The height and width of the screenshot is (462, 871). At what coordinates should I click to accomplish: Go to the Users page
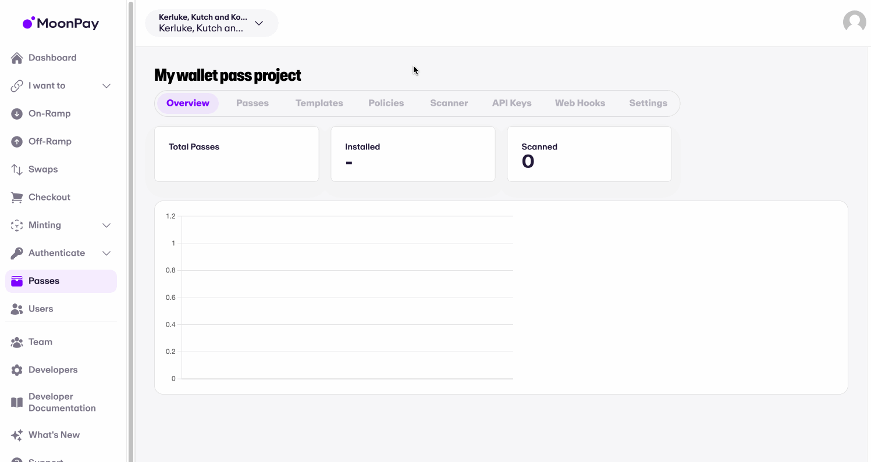click(41, 309)
